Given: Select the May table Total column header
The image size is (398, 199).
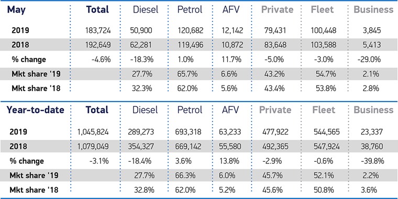Looking at the screenshot, I should (x=97, y=9).
